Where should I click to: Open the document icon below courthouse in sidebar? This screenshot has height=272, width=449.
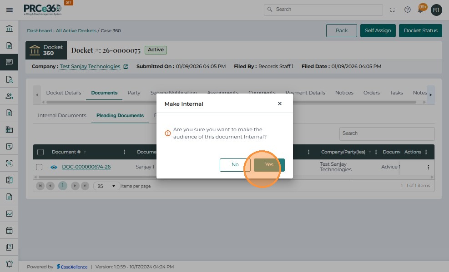pyautogui.click(x=9, y=45)
